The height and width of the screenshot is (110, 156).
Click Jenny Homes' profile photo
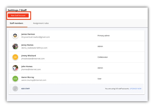point(15,46)
